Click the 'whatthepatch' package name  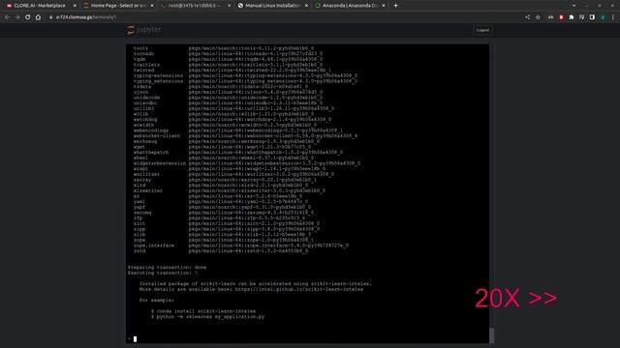(x=151, y=153)
